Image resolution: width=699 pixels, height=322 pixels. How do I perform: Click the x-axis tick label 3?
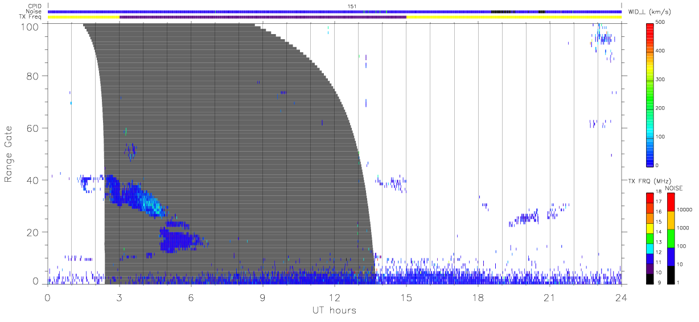click(120, 298)
